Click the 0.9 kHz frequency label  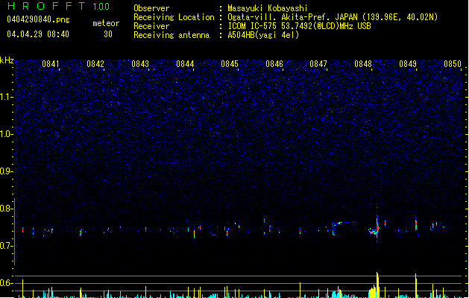pyautogui.click(x=7, y=171)
